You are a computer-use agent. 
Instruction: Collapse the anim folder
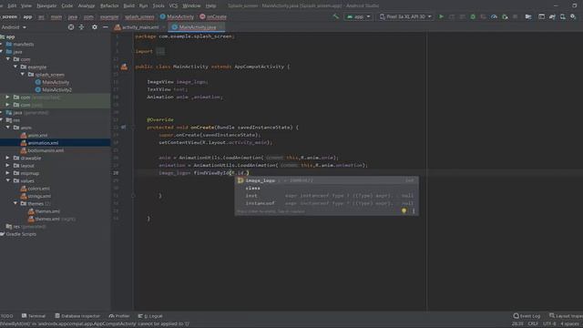pyautogui.click(x=8, y=128)
